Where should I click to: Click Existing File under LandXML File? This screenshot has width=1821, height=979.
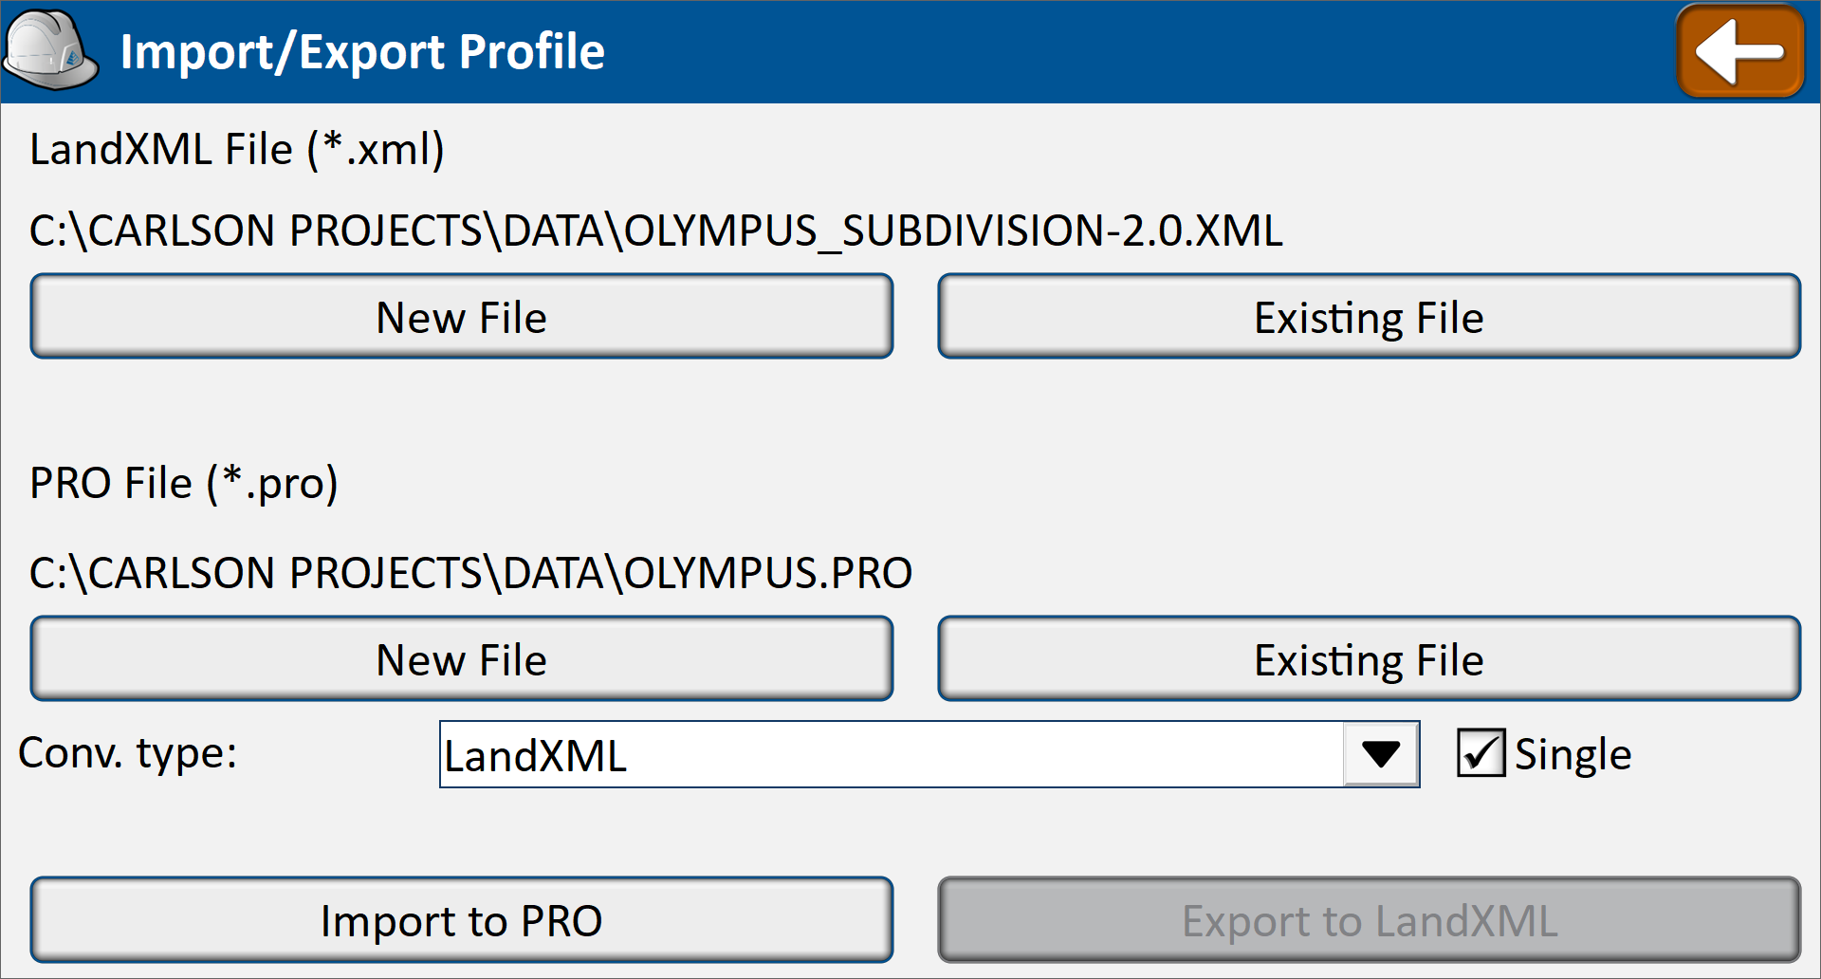point(1369,317)
